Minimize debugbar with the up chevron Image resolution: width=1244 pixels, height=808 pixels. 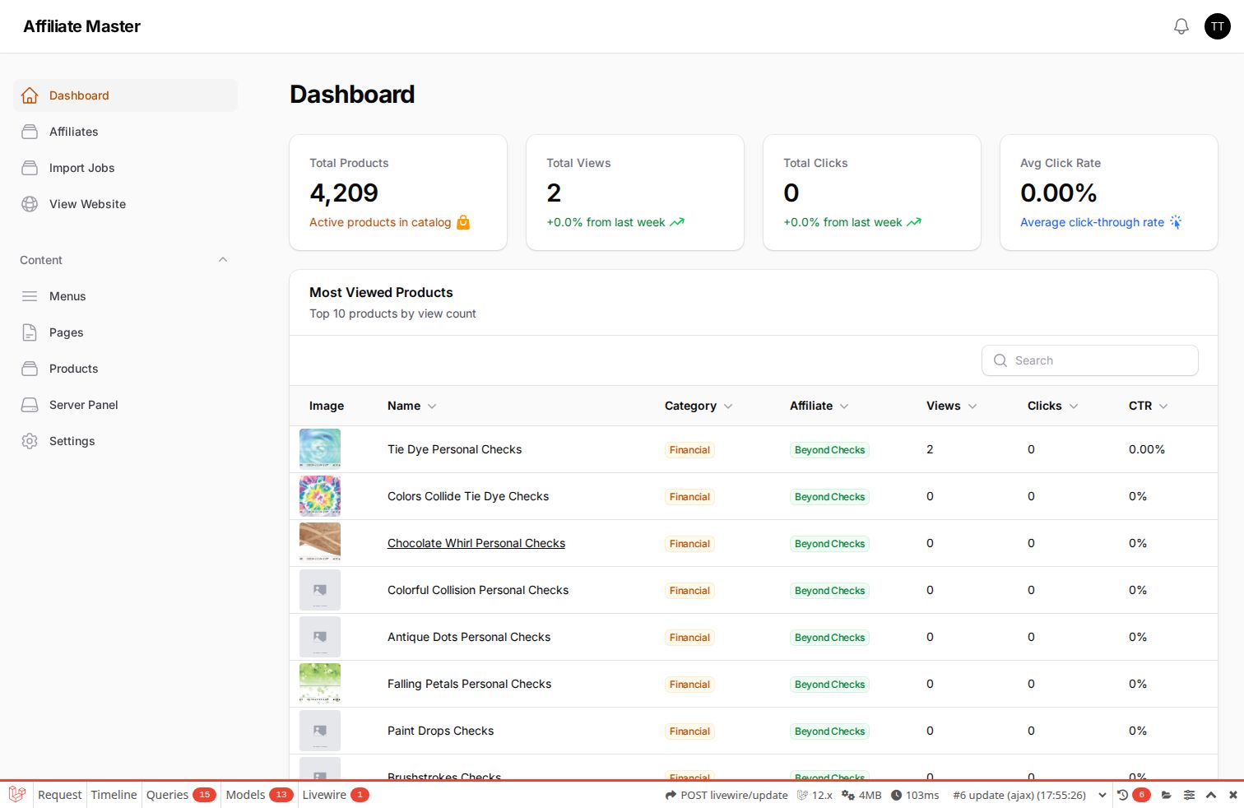point(1211,795)
